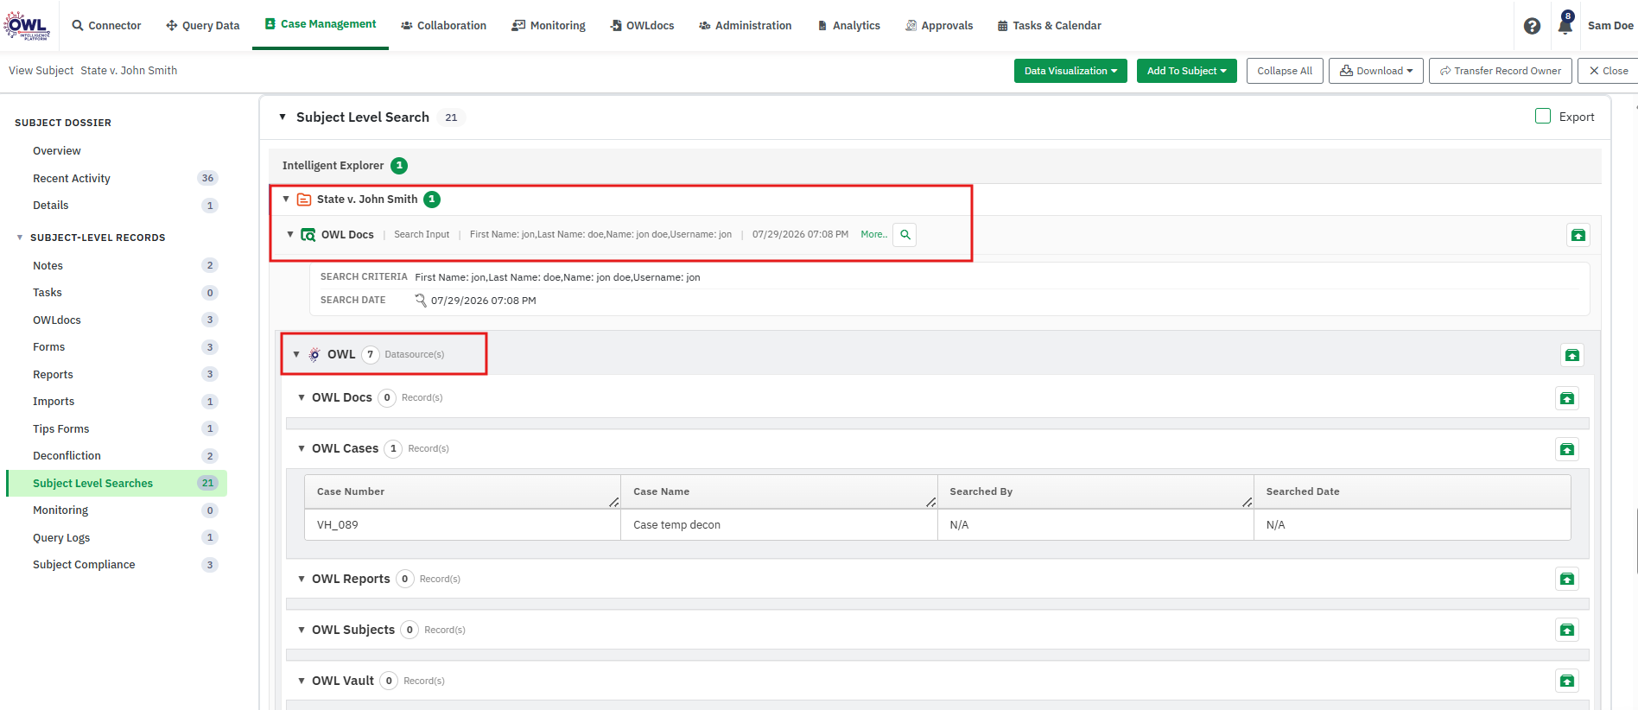Image resolution: width=1638 pixels, height=710 pixels.
Task: Open the Query Data menu
Action: point(202,26)
